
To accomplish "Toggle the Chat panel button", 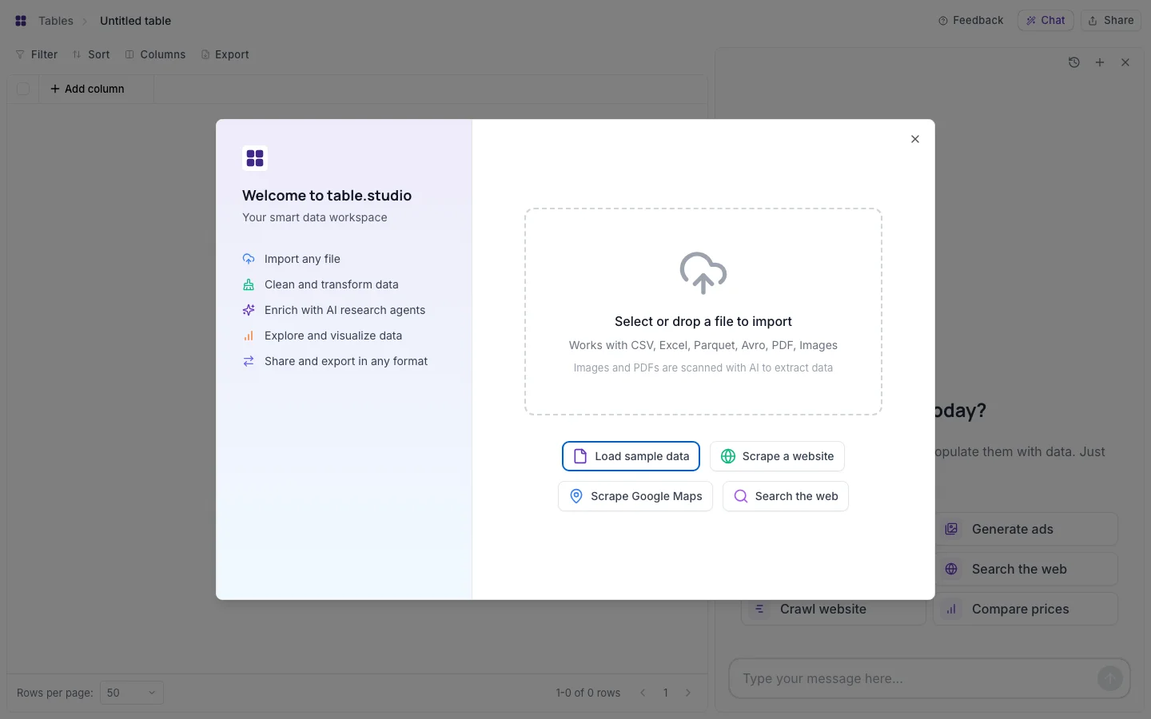I will pyautogui.click(x=1046, y=20).
